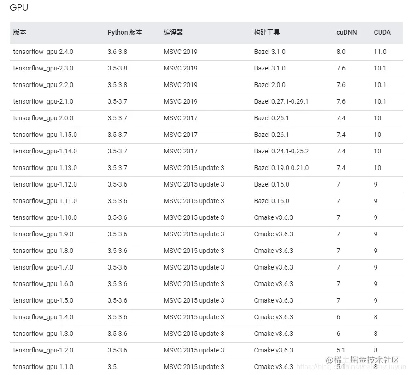Select the tensorflow_gpu-1.4.0 cell

(x=43, y=317)
